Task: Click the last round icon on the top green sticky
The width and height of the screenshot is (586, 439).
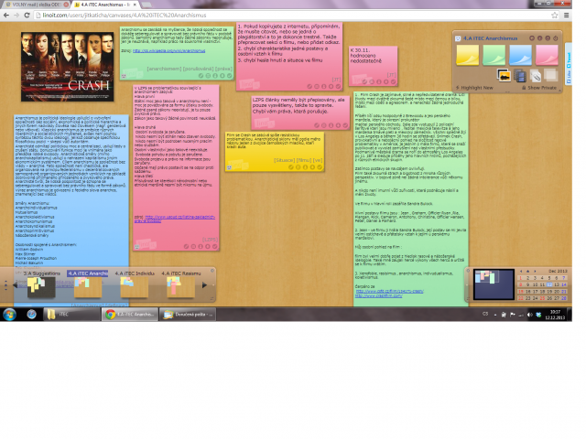Action: coord(230,76)
